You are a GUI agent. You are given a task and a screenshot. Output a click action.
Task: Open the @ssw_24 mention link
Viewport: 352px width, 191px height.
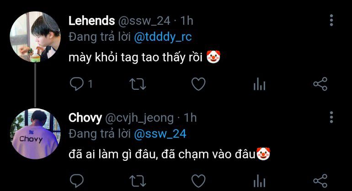pos(160,134)
